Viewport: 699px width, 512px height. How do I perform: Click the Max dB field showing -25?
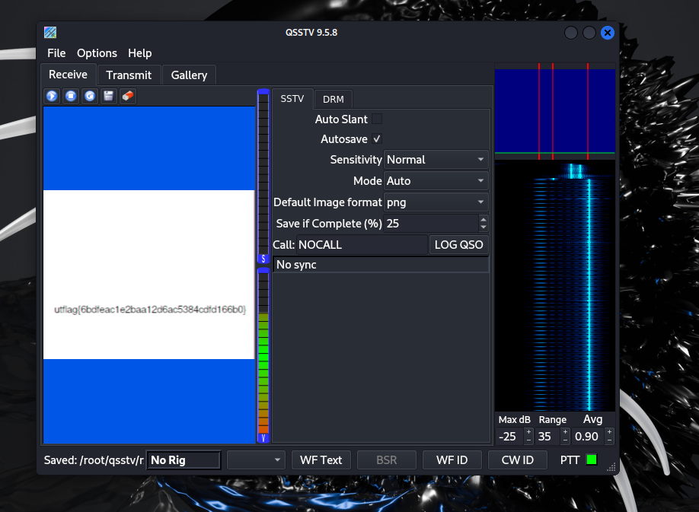pyautogui.click(x=510, y=437)
